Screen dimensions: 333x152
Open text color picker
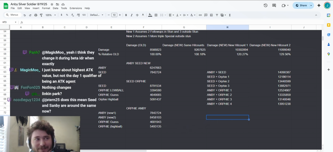point(143,15)
